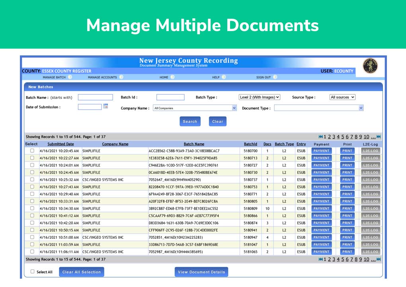406x287 pixels.
Task: Open the Source Type dropdown
Action: click(342, 97)
